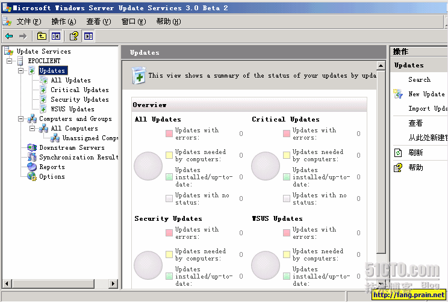
Task: Collapse the EPOCLIENT server node
Action: coord(10,61)
